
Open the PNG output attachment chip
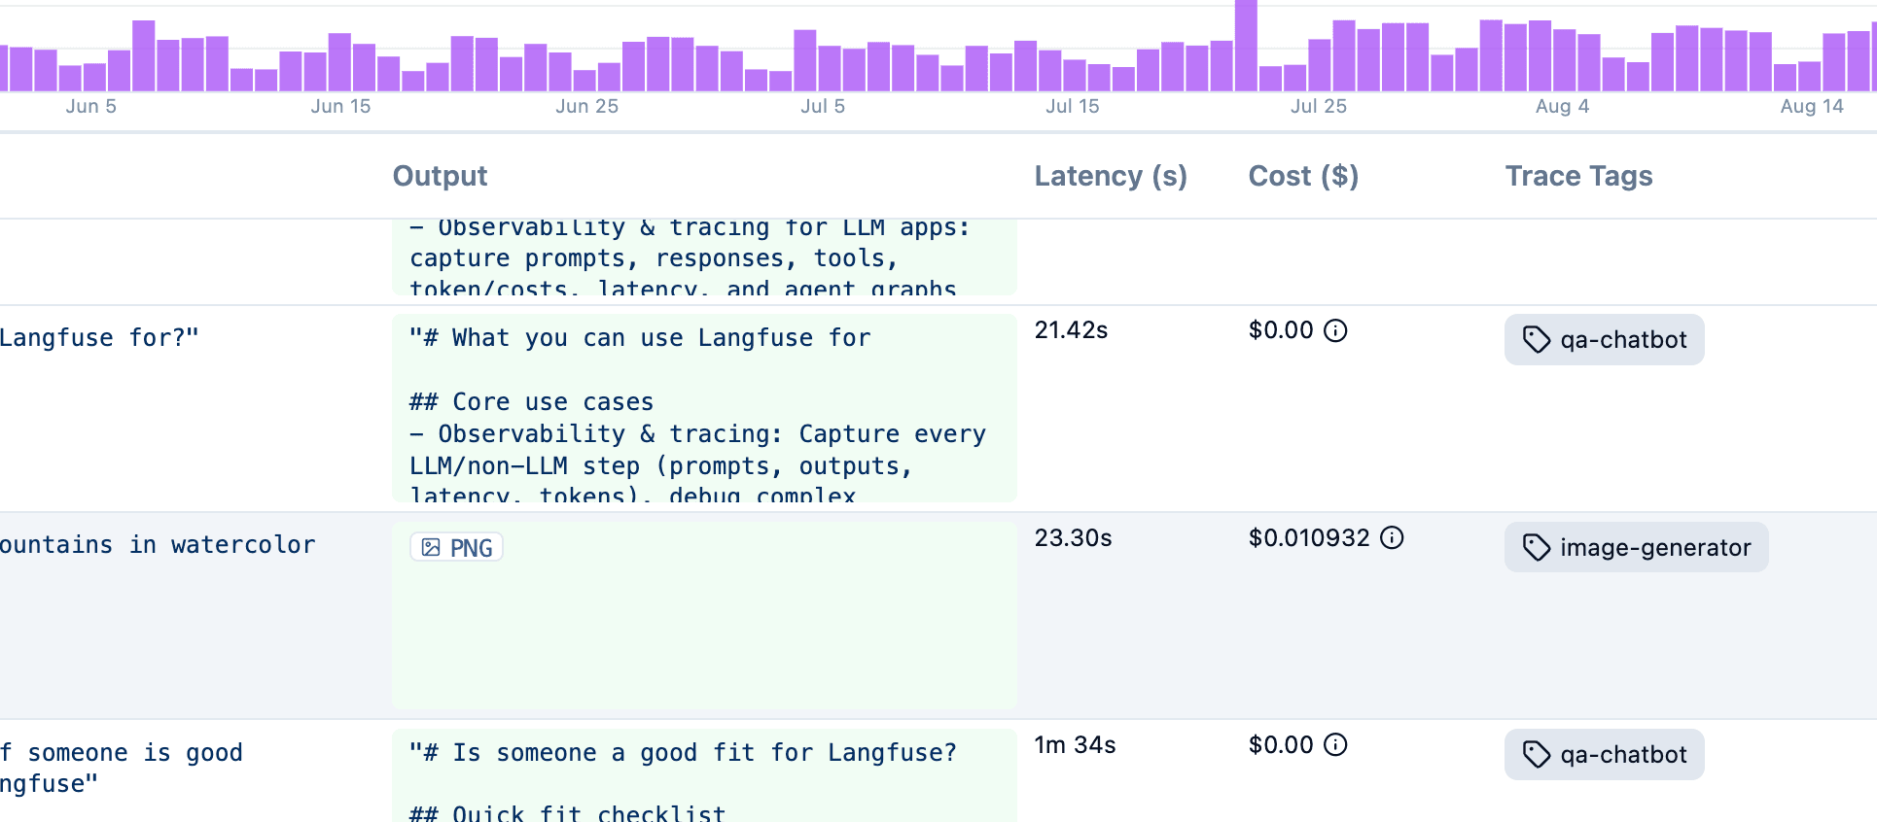[x=456, y=547]
